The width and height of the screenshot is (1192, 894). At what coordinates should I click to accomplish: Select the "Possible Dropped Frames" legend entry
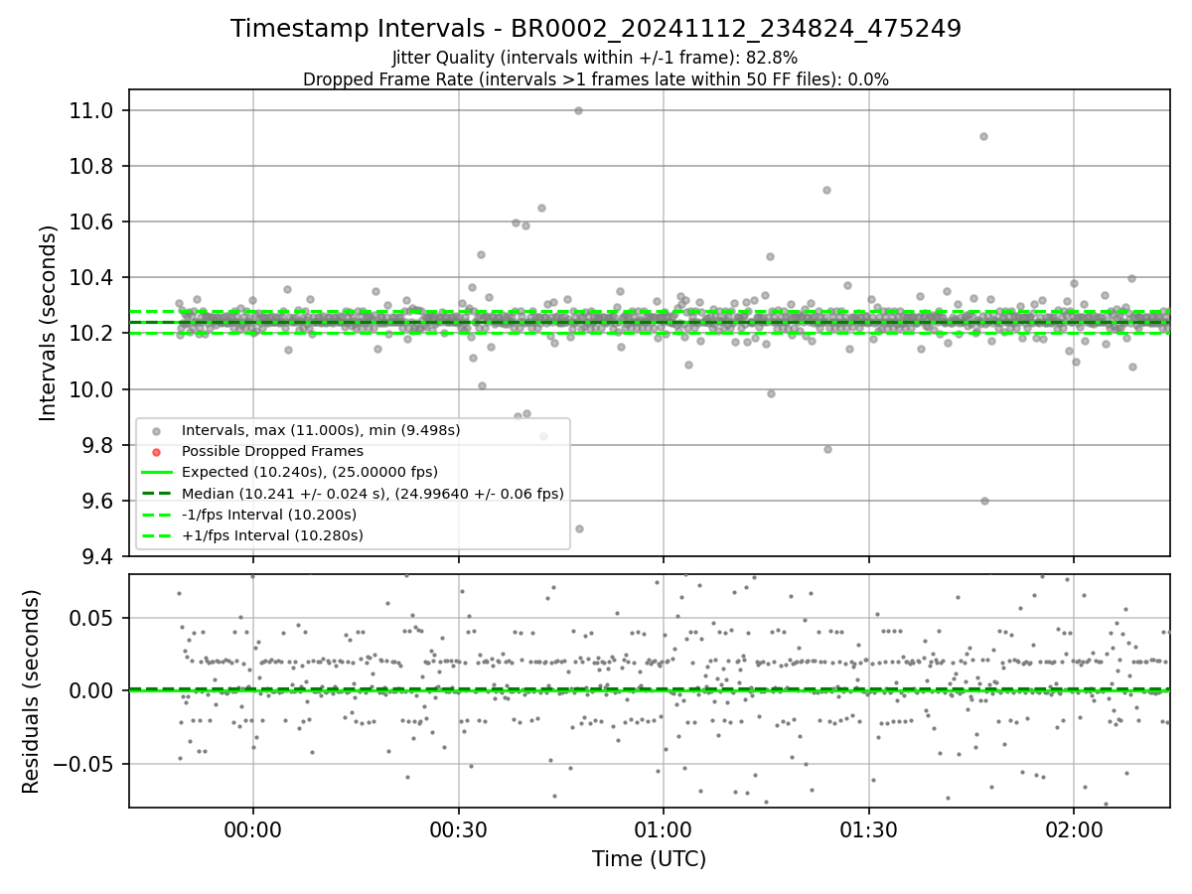[x=272, y=451]
